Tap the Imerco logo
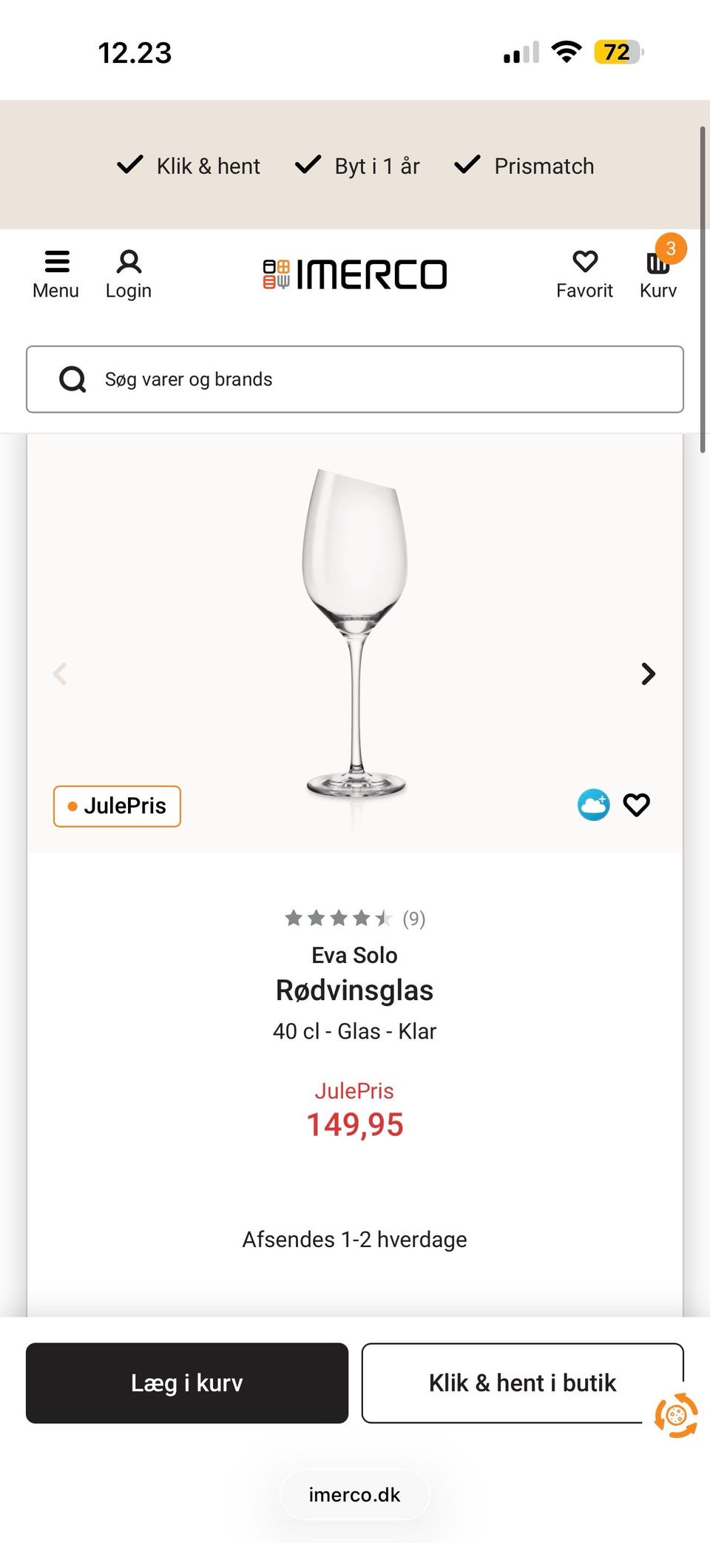Image resolution: width=710 pixels, height=1543 pixels. [x=355, y=274]
